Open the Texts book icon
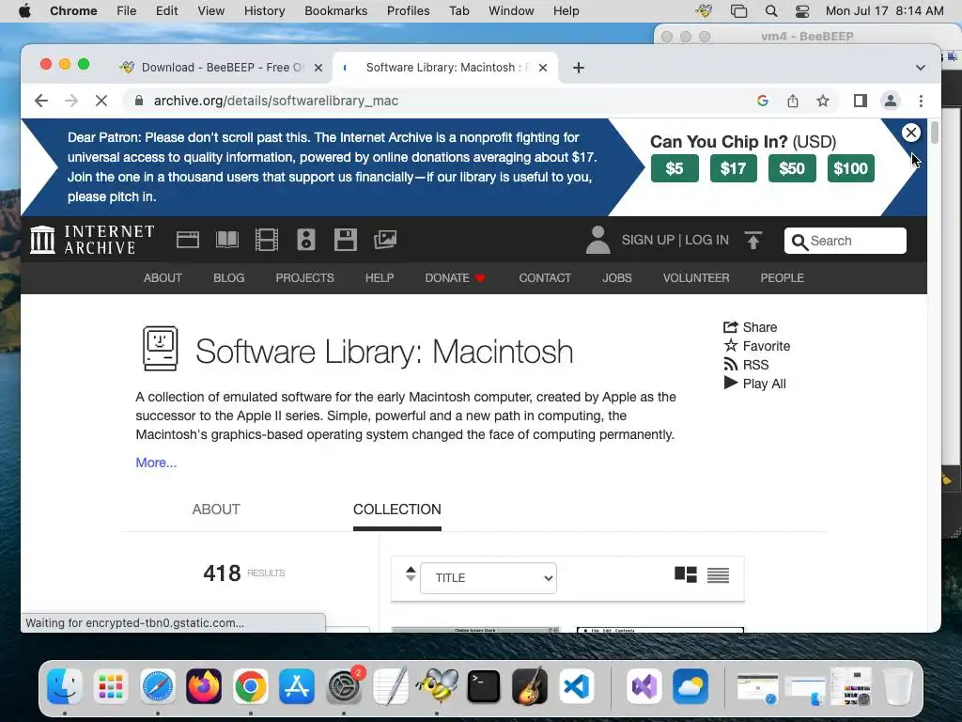 point(227,240)
